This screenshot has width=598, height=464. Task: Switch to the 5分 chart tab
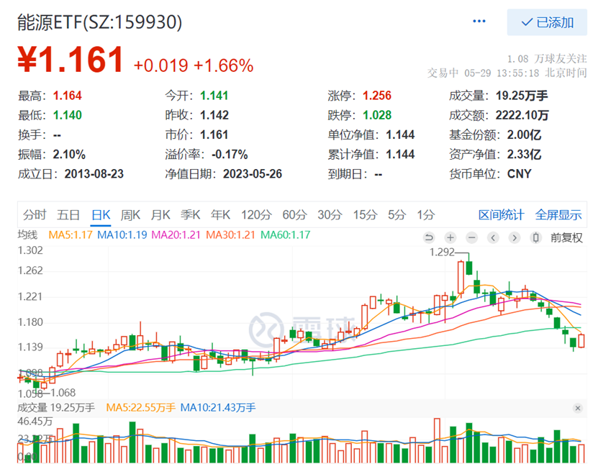pyautogui.click(x=397, y=215)
